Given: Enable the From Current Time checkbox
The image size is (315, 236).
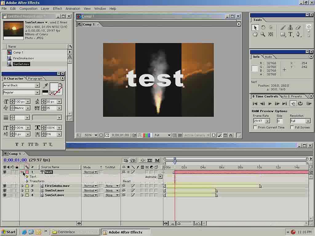Looking at the screenshot, I should point(255,128).
